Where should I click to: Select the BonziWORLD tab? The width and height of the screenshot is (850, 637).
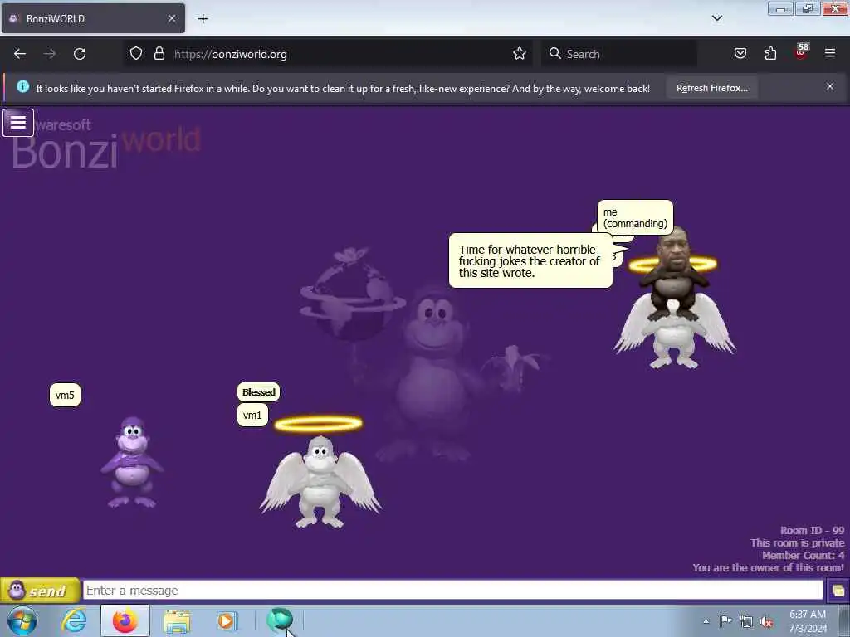tap(93, 18)
